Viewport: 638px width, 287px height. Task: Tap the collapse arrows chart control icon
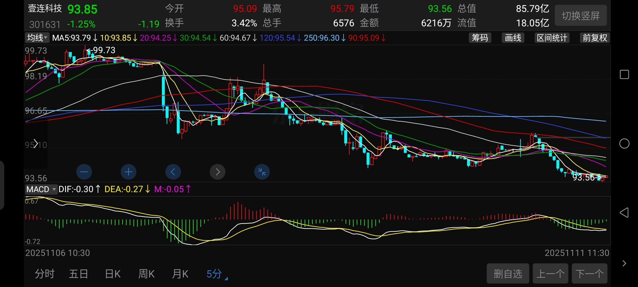262,172
